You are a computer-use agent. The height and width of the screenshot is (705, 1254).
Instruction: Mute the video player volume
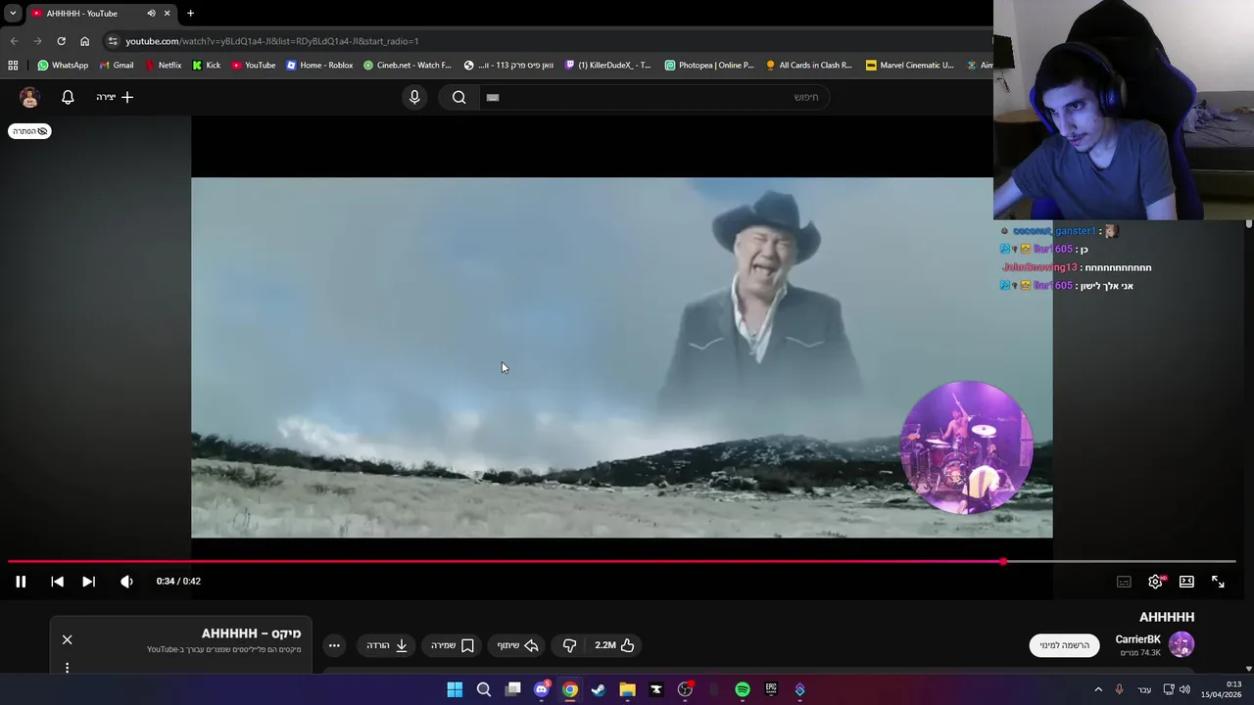point(126,582)
